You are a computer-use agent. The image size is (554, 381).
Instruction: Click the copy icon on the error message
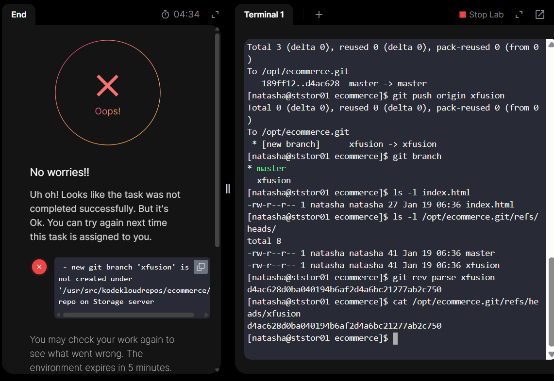click(x=201, y=267)
